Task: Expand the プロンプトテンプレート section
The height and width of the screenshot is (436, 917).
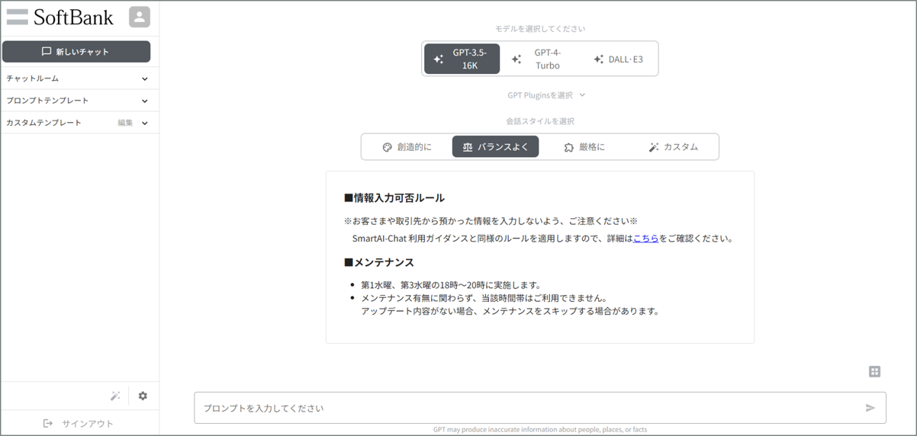Action: pos(79,101)
